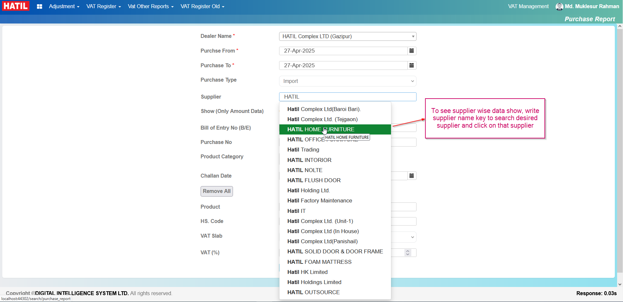Click the user avatar icon
This screenshot has width=623, height=302.
559,7
